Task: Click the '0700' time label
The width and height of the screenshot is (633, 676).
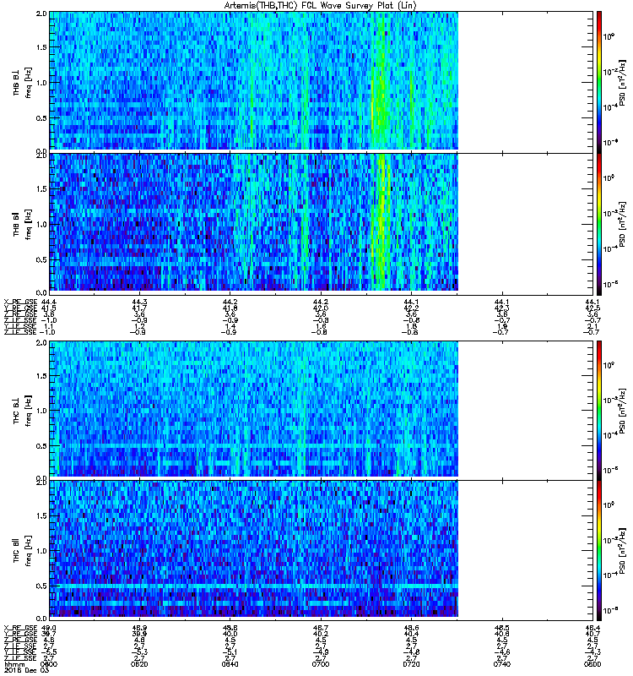Action: (321, 664)
